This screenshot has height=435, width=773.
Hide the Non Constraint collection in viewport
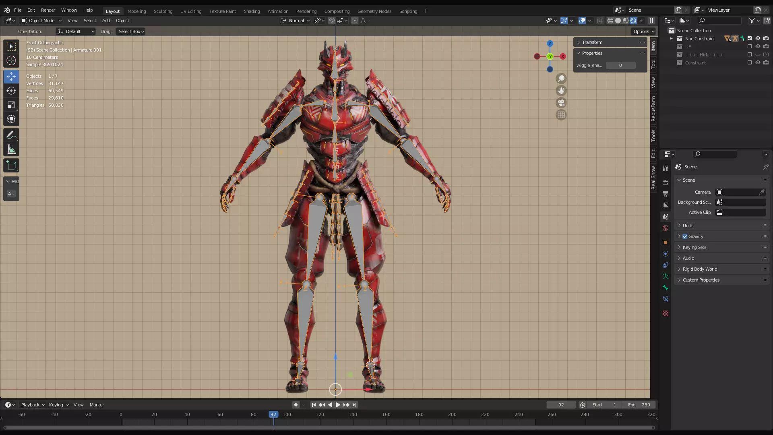758,39
